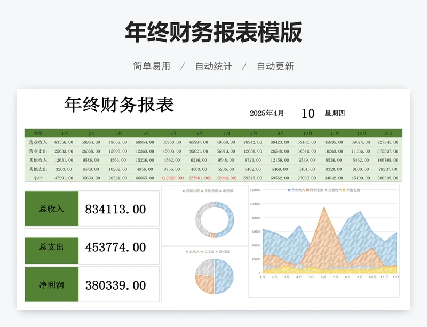Viewport: 427px width, 327px height.
Task: Select cell with value 78237.00
Action: pos(388,169)
